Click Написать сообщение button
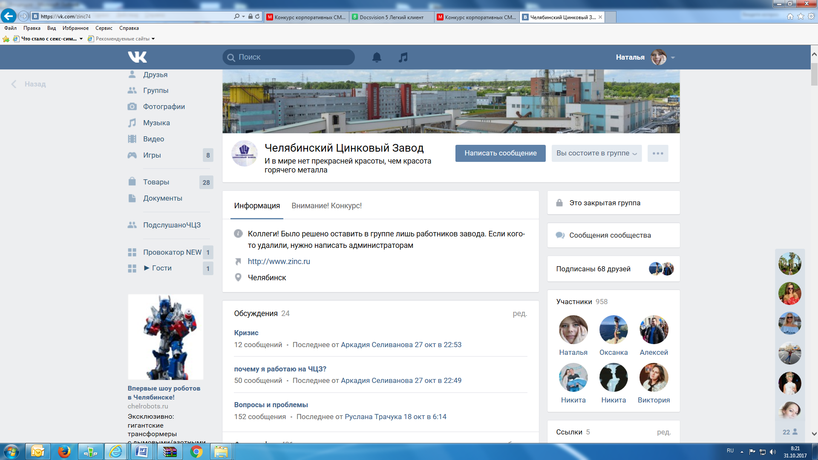 (500, 153)
